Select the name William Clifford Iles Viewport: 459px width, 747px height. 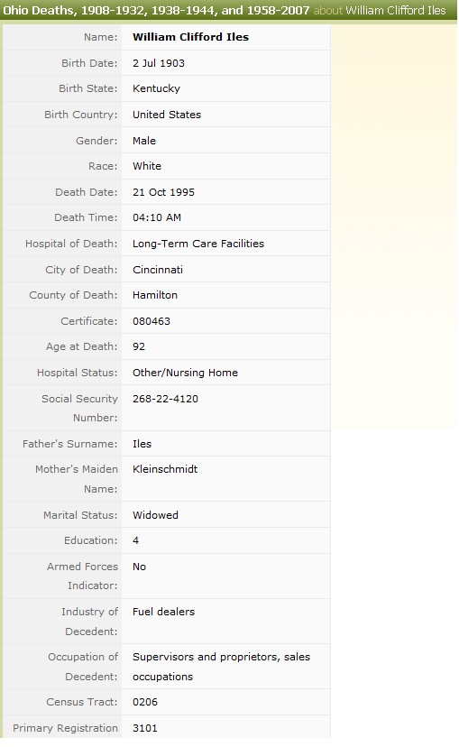coord(190,37)
